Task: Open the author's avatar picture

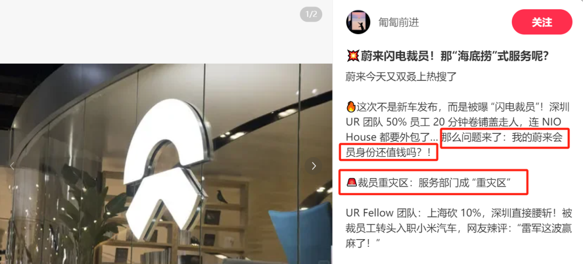Action: pos(358,22)
